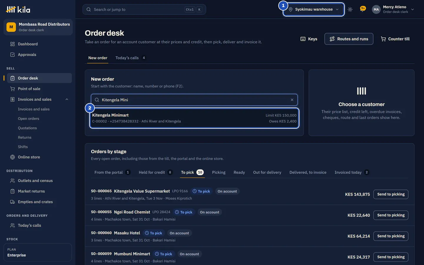The image size is (424, 265).
Task: Select the Held for credit stage tab
Action: click(x=156, y=172)
